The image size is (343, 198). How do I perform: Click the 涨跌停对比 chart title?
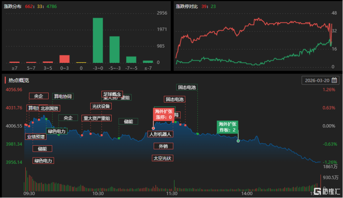pyautogui.click(x=187, y=6)
